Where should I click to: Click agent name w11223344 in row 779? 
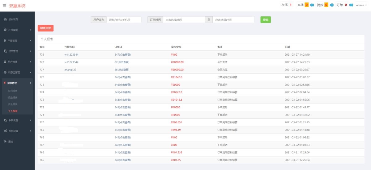point(71,54)
